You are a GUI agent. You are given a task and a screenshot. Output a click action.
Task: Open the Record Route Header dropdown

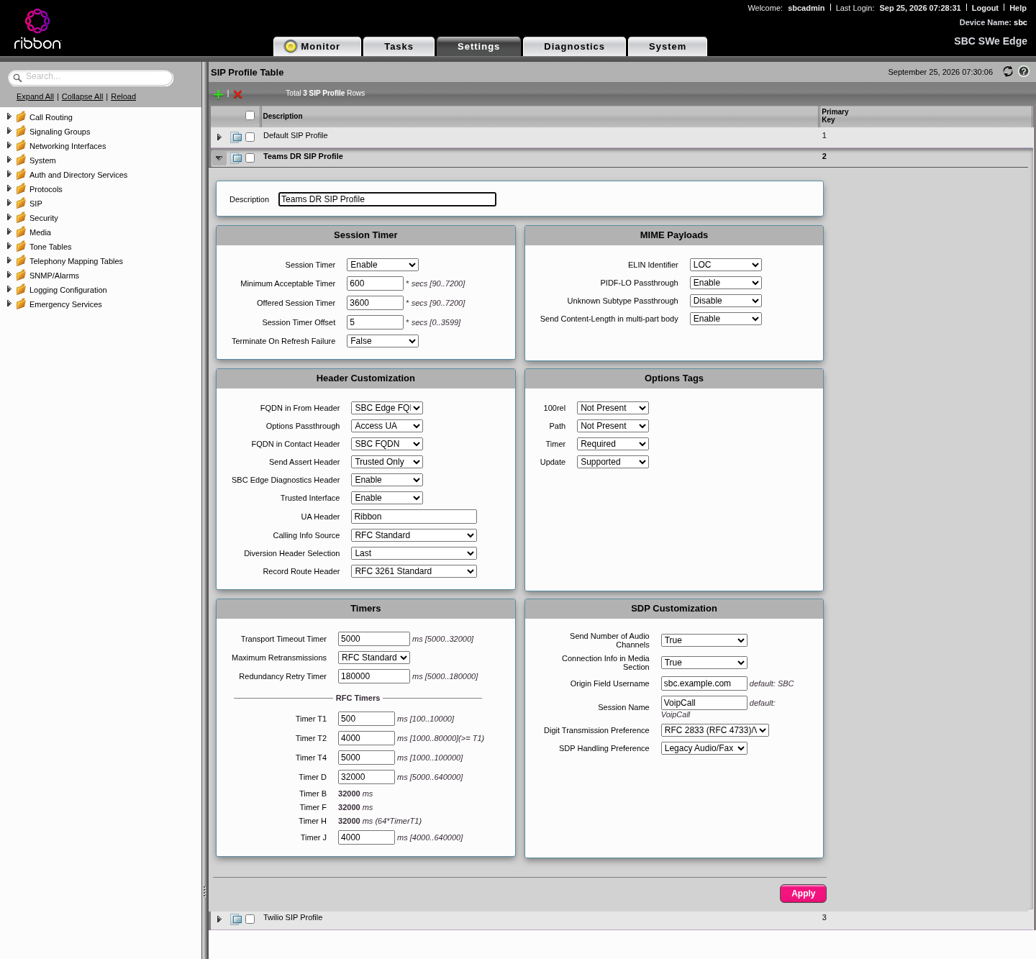pyautogui.click(x=414, y=571)
